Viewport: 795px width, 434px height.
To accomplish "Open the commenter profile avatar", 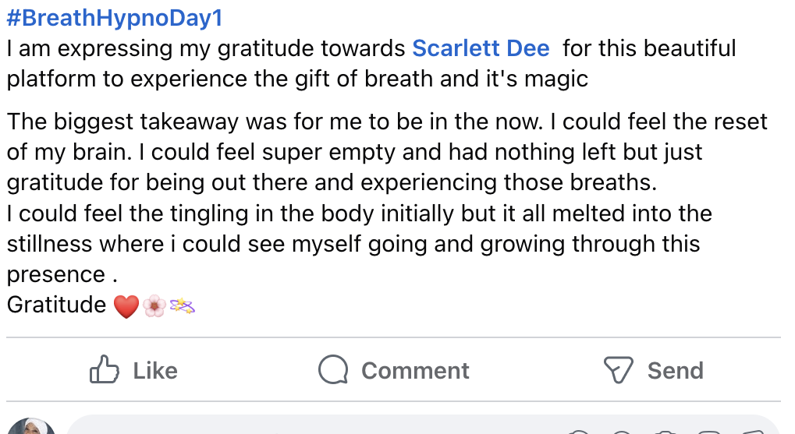I will click(x=31, y=426).
